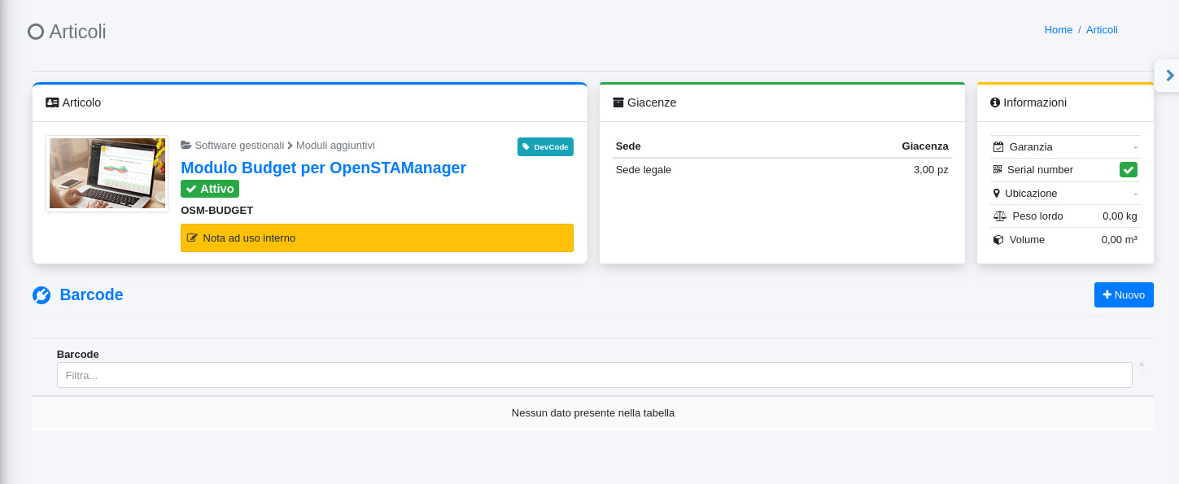
Task: Add a new barcode with Nuovo button
Action: 1124,294
